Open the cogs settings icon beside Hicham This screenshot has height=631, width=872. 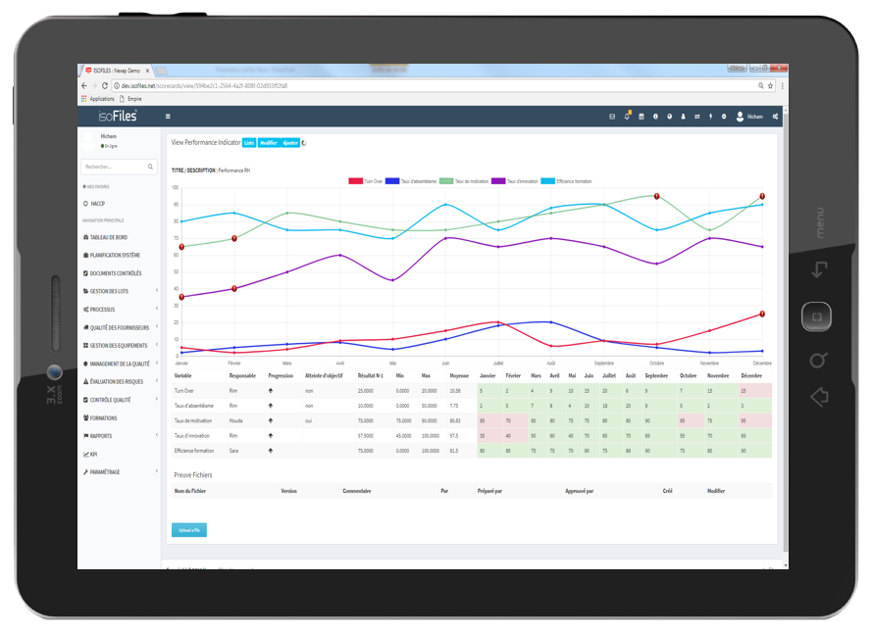775,117
